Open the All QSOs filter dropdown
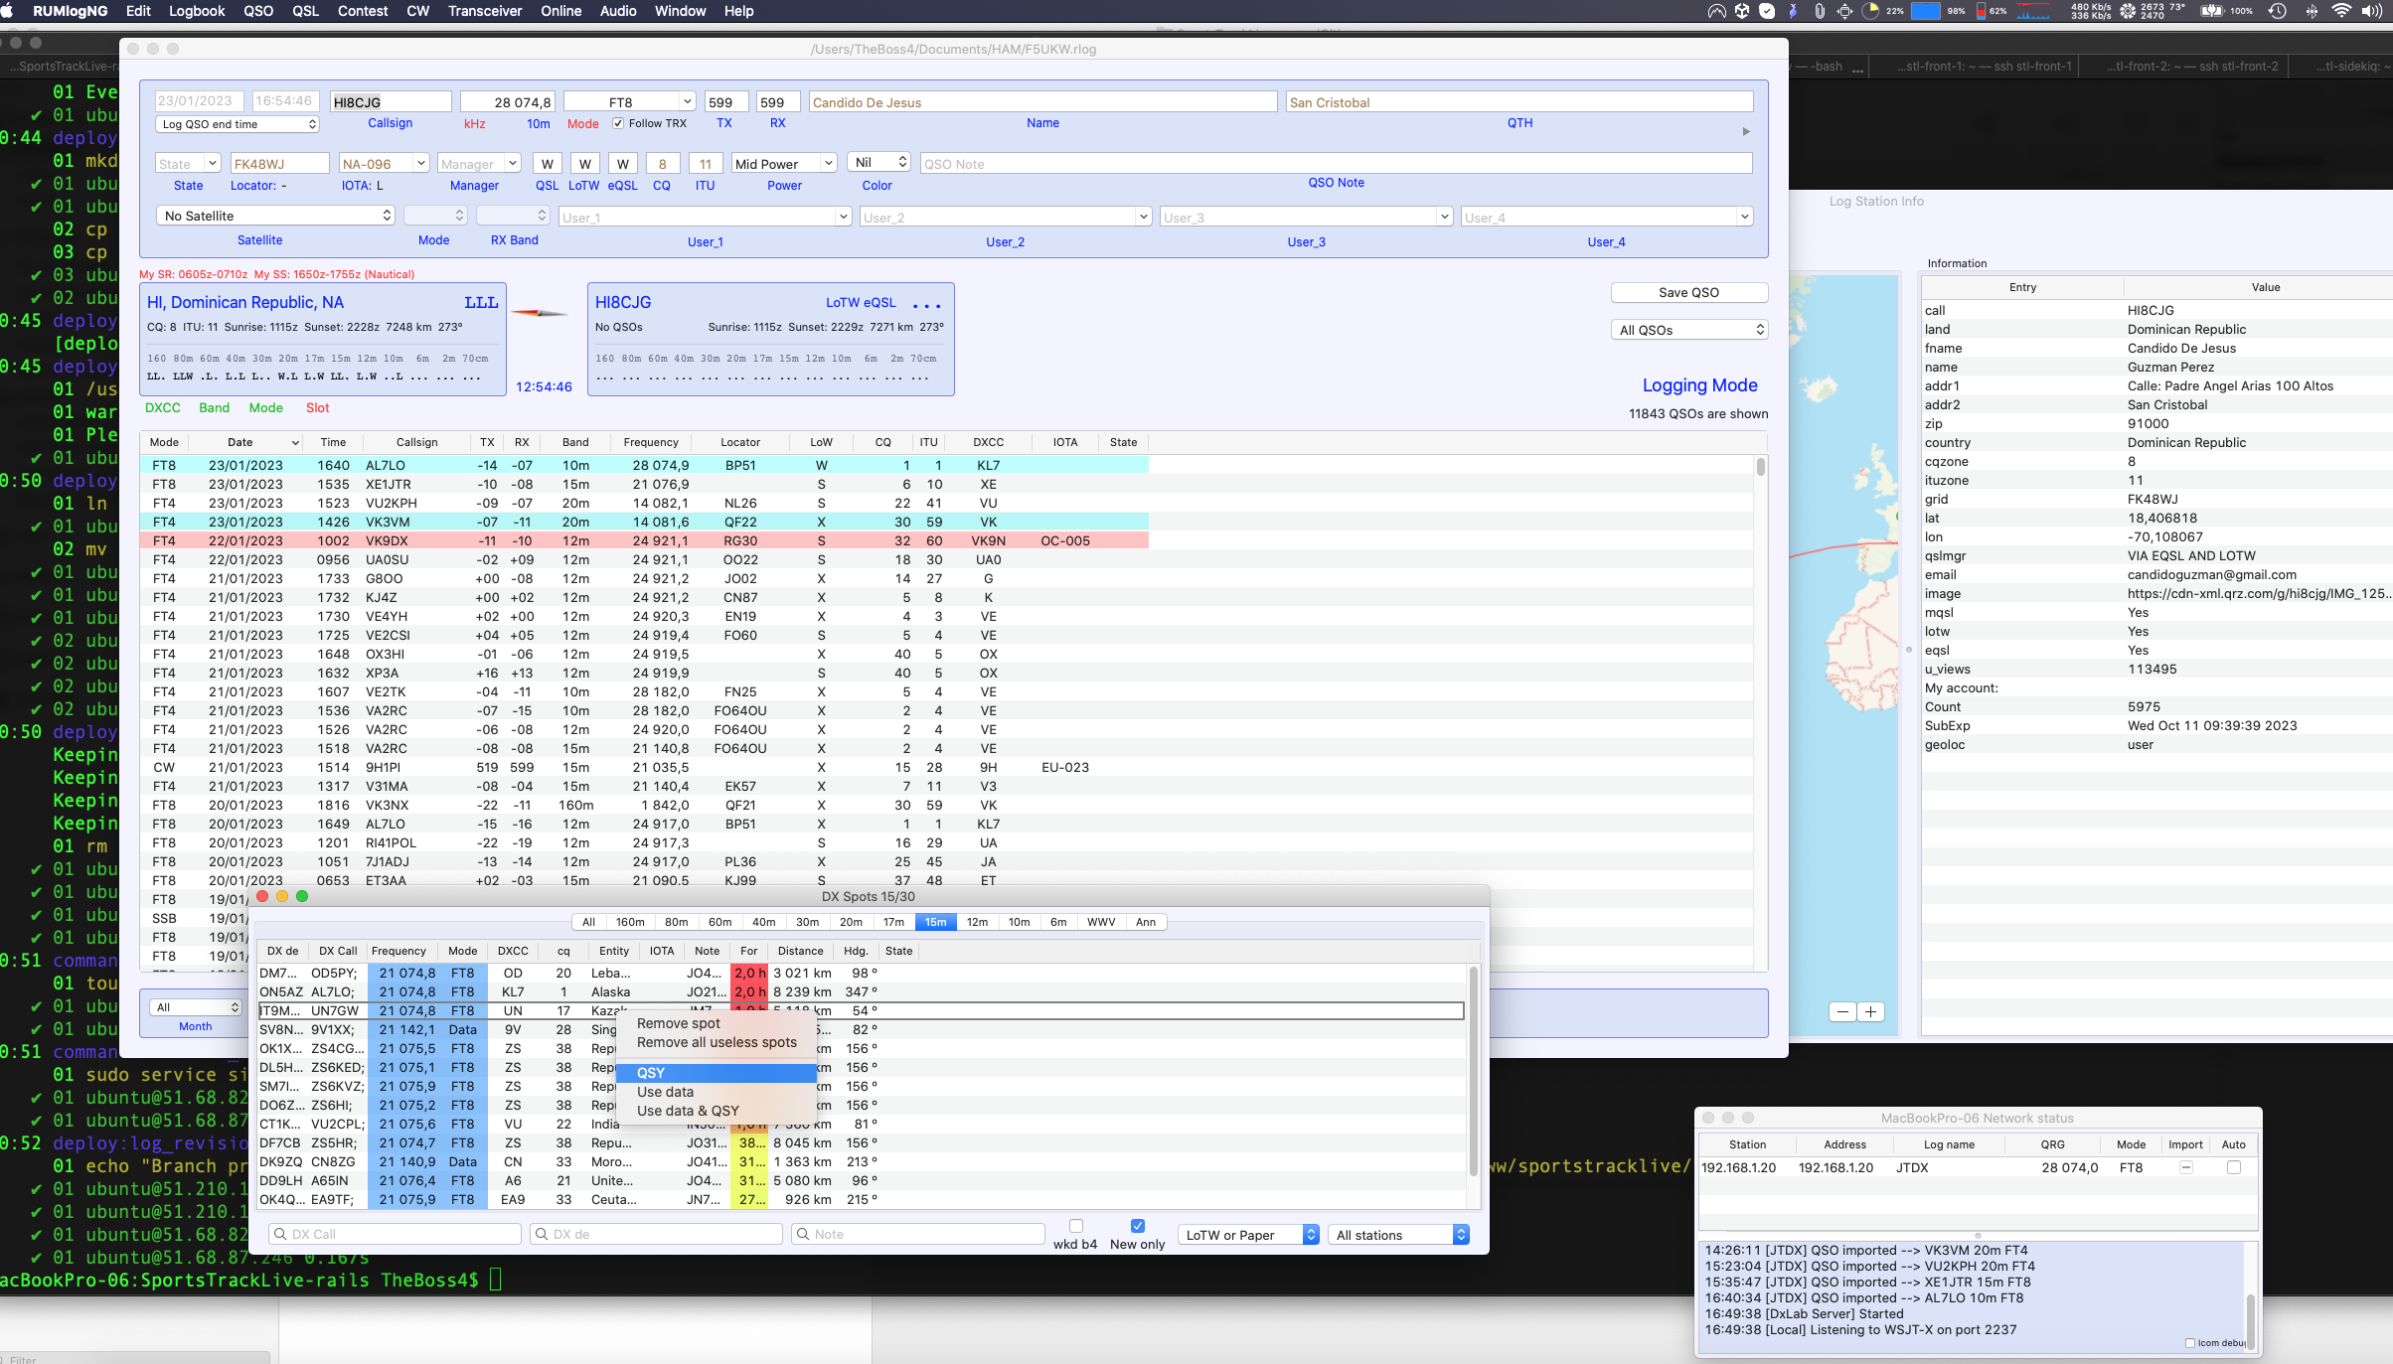 click(x=1688, y=330)
